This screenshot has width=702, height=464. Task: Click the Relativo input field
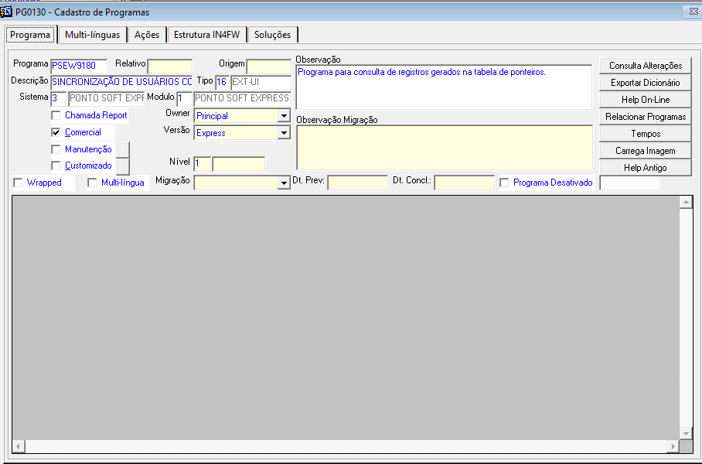[x=169, y=67]
